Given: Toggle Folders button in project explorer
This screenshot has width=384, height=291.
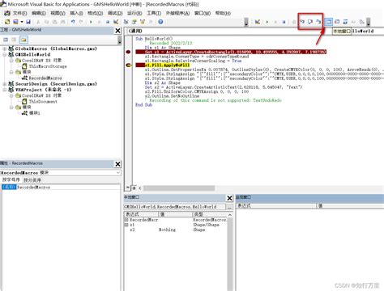Looking at the screenshot, I should click(23, 40).
